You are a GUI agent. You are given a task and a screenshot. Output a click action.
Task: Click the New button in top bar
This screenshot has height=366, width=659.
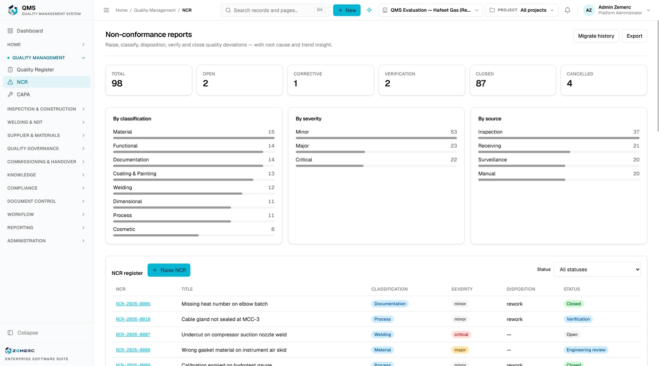347,10
